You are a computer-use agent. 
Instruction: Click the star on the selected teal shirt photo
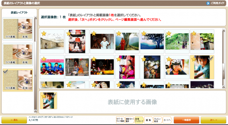pos(194,59)
